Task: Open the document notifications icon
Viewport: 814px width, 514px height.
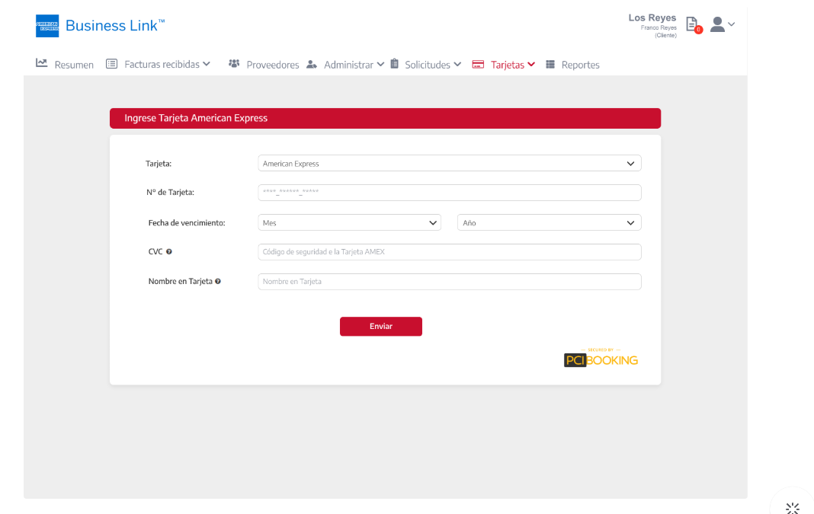Action: point(692,24)
